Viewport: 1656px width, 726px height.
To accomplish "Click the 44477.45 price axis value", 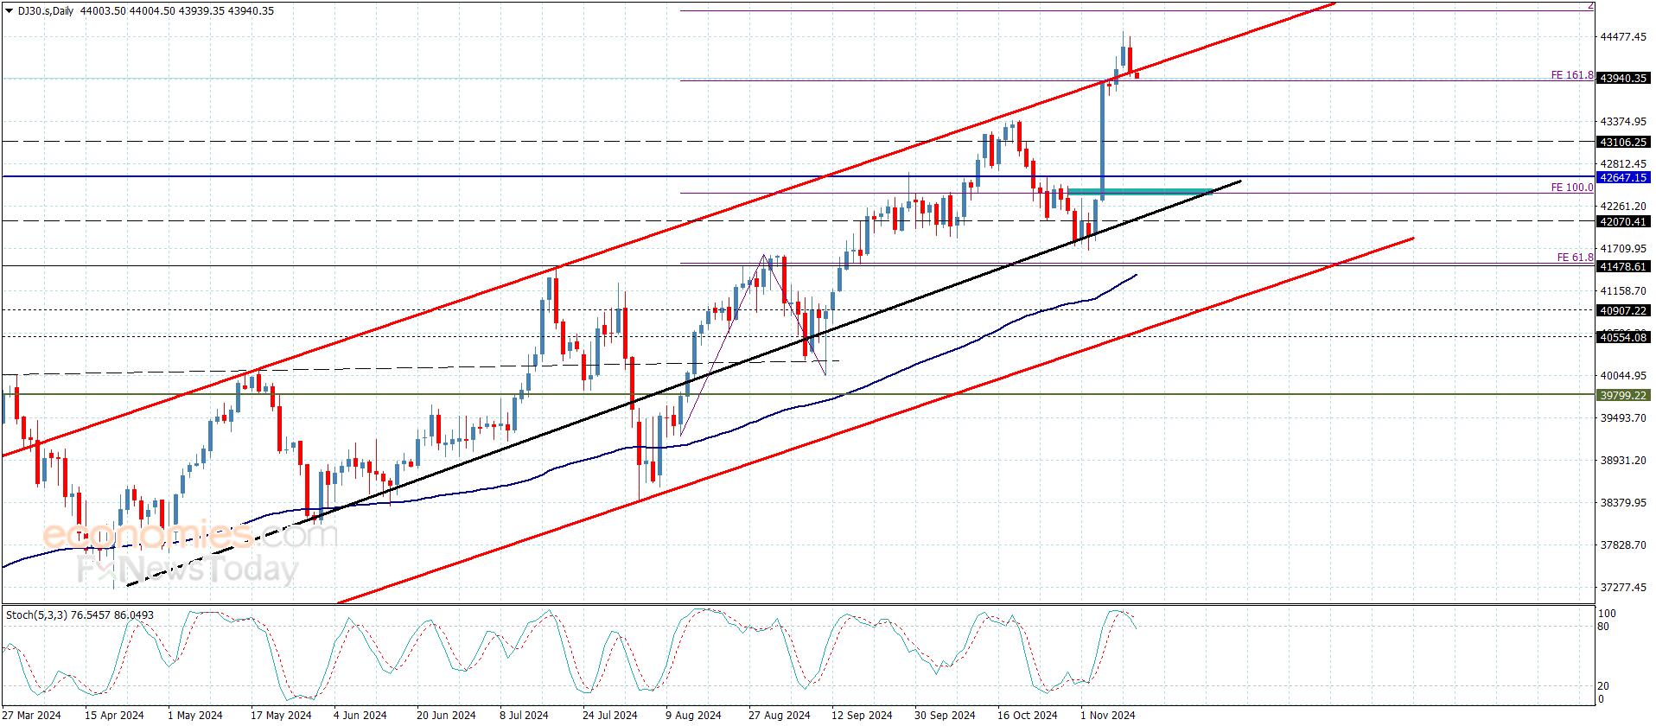I will pos(1623,37).
